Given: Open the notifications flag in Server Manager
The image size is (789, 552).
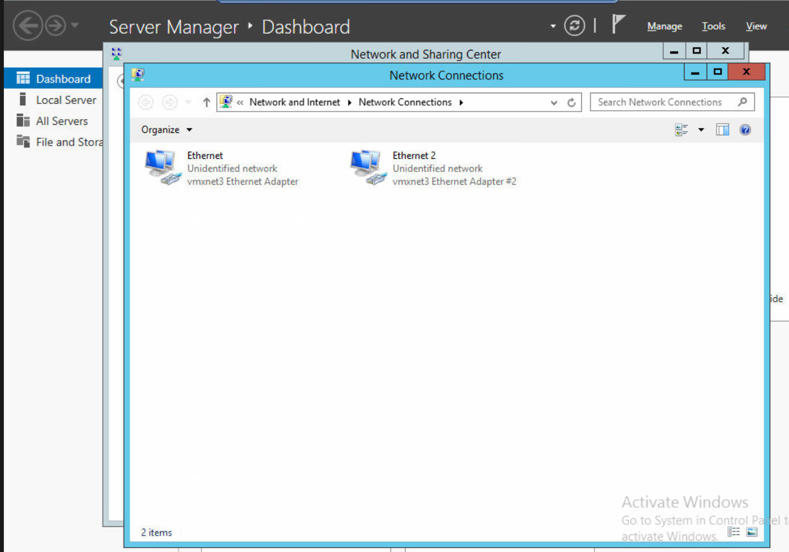Looking at the screenshot, I should point(618,25).
